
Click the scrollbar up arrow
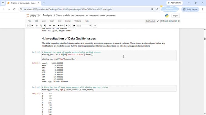click(205, 29)
